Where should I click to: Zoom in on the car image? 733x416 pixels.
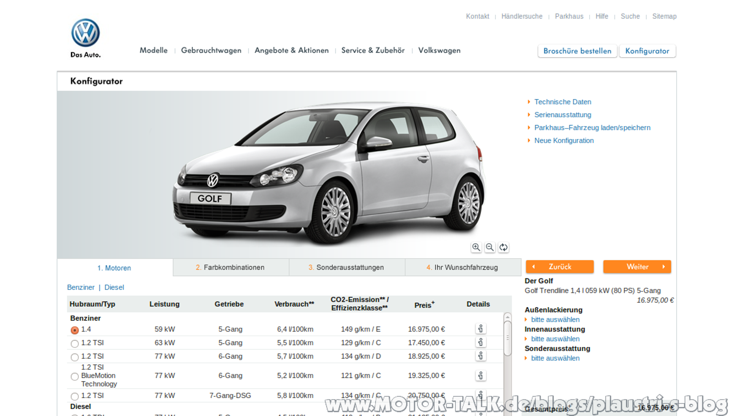[x=476, y=248]
